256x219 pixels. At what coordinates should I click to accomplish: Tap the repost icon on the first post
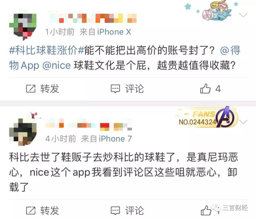tap(31, 89)
